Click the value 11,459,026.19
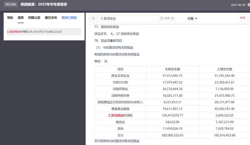 (172, 128)
